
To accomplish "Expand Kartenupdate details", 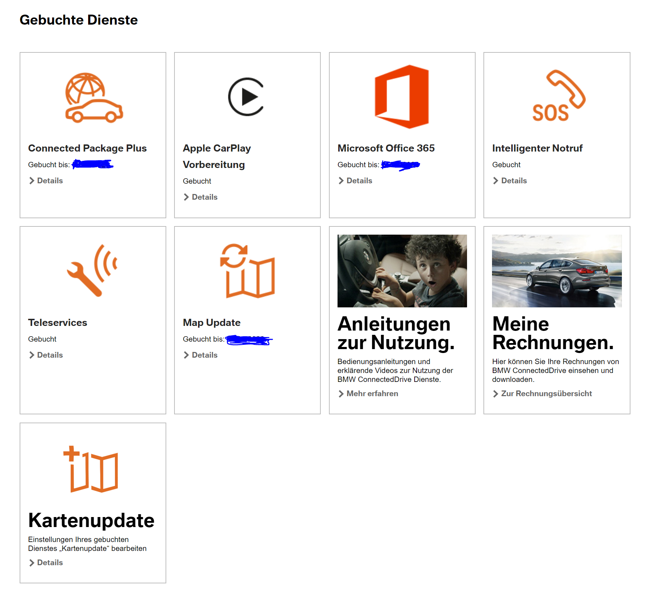I will [50, 563].
